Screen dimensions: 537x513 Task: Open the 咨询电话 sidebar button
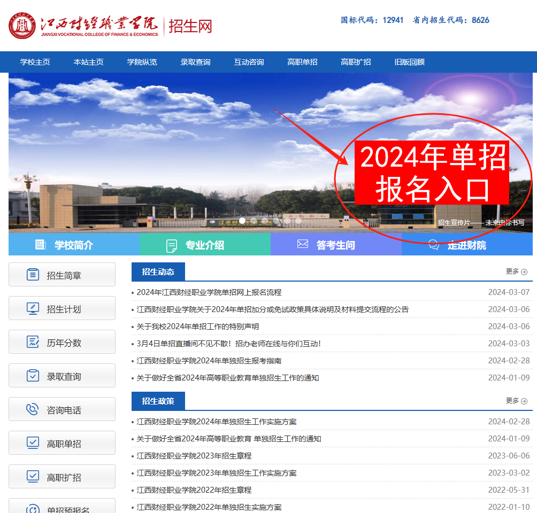62,409
